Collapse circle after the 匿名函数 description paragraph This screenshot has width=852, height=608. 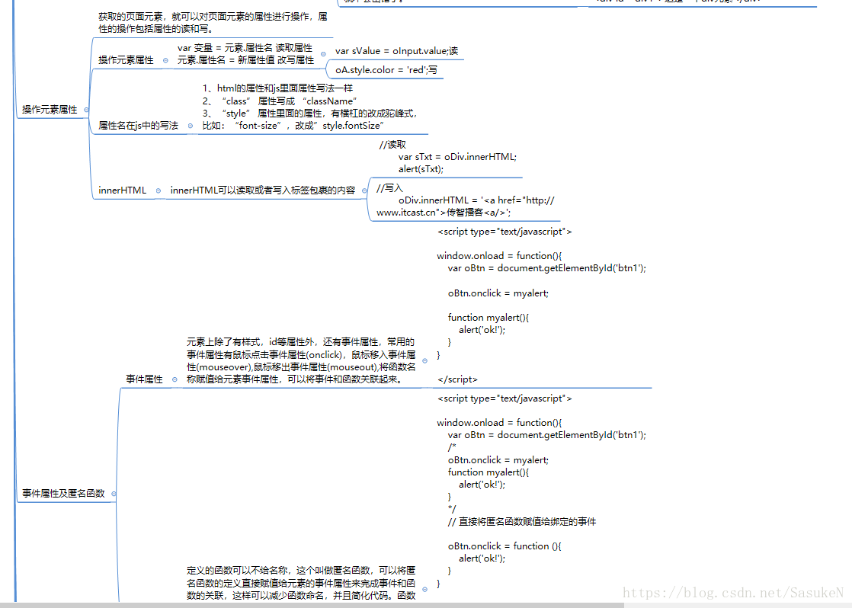[425, 589]
